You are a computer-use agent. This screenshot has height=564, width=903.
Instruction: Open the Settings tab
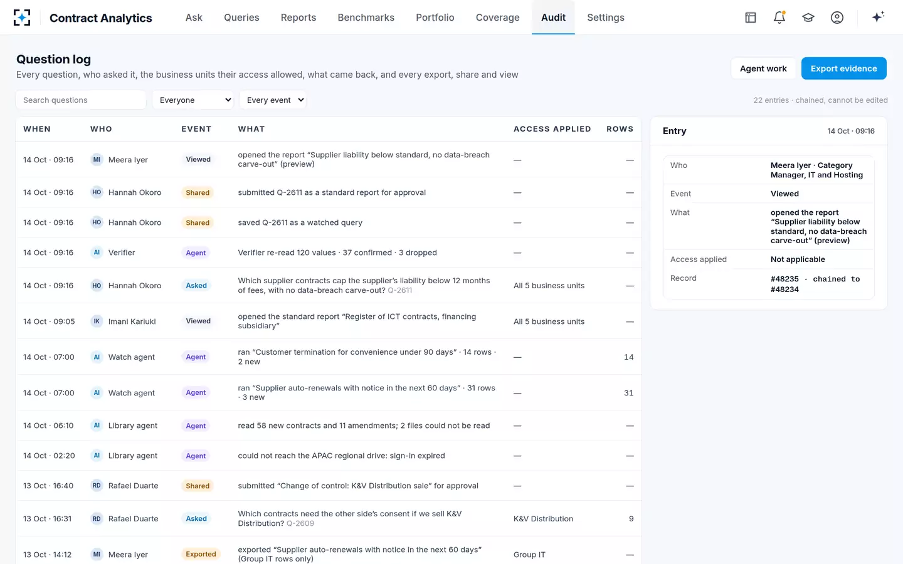click(606, 18)
